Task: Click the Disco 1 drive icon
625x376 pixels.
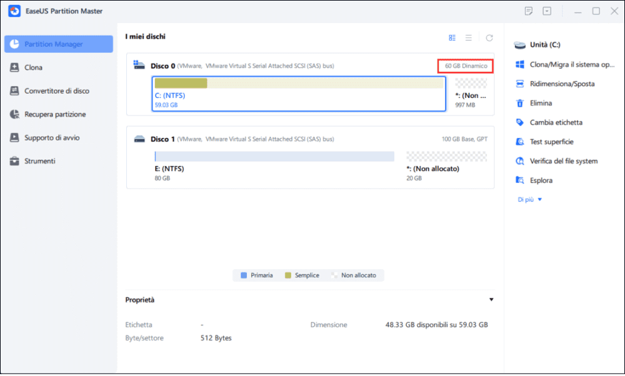Action: pos(139,139)
